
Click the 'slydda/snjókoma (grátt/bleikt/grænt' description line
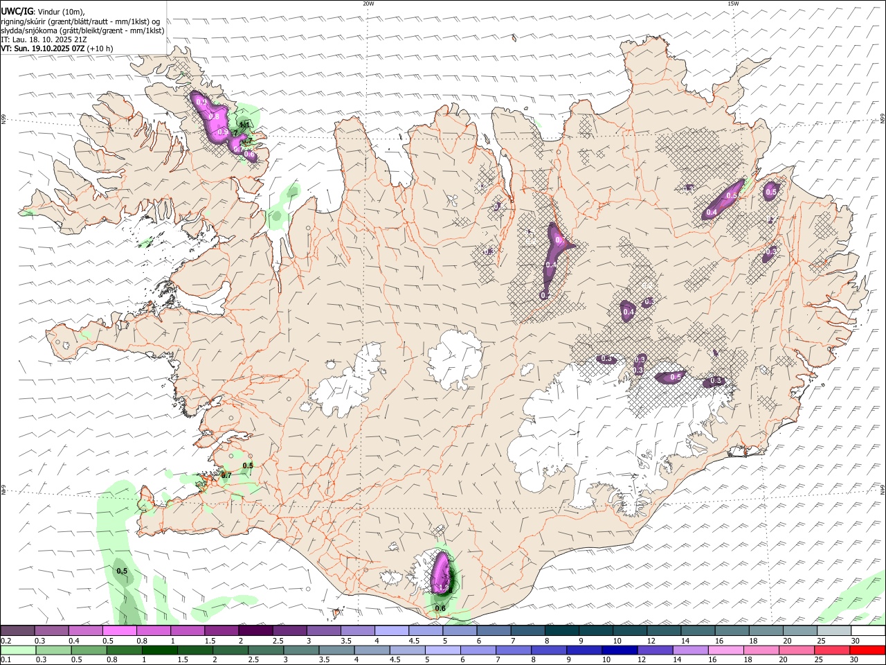click(x=83, y=30)
